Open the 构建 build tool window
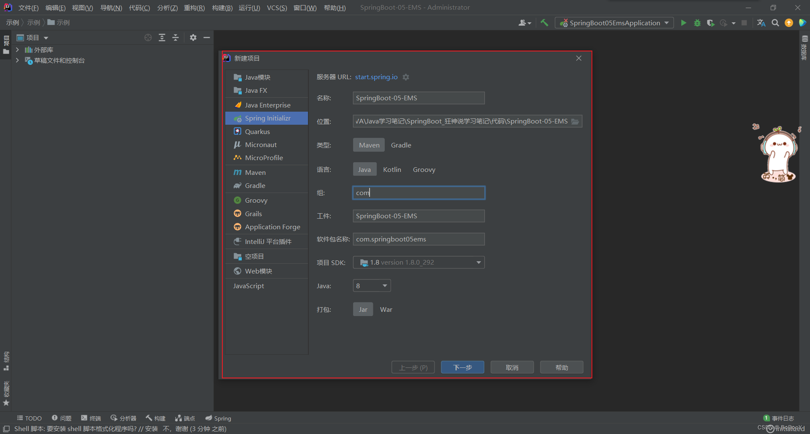 point(155,418)
